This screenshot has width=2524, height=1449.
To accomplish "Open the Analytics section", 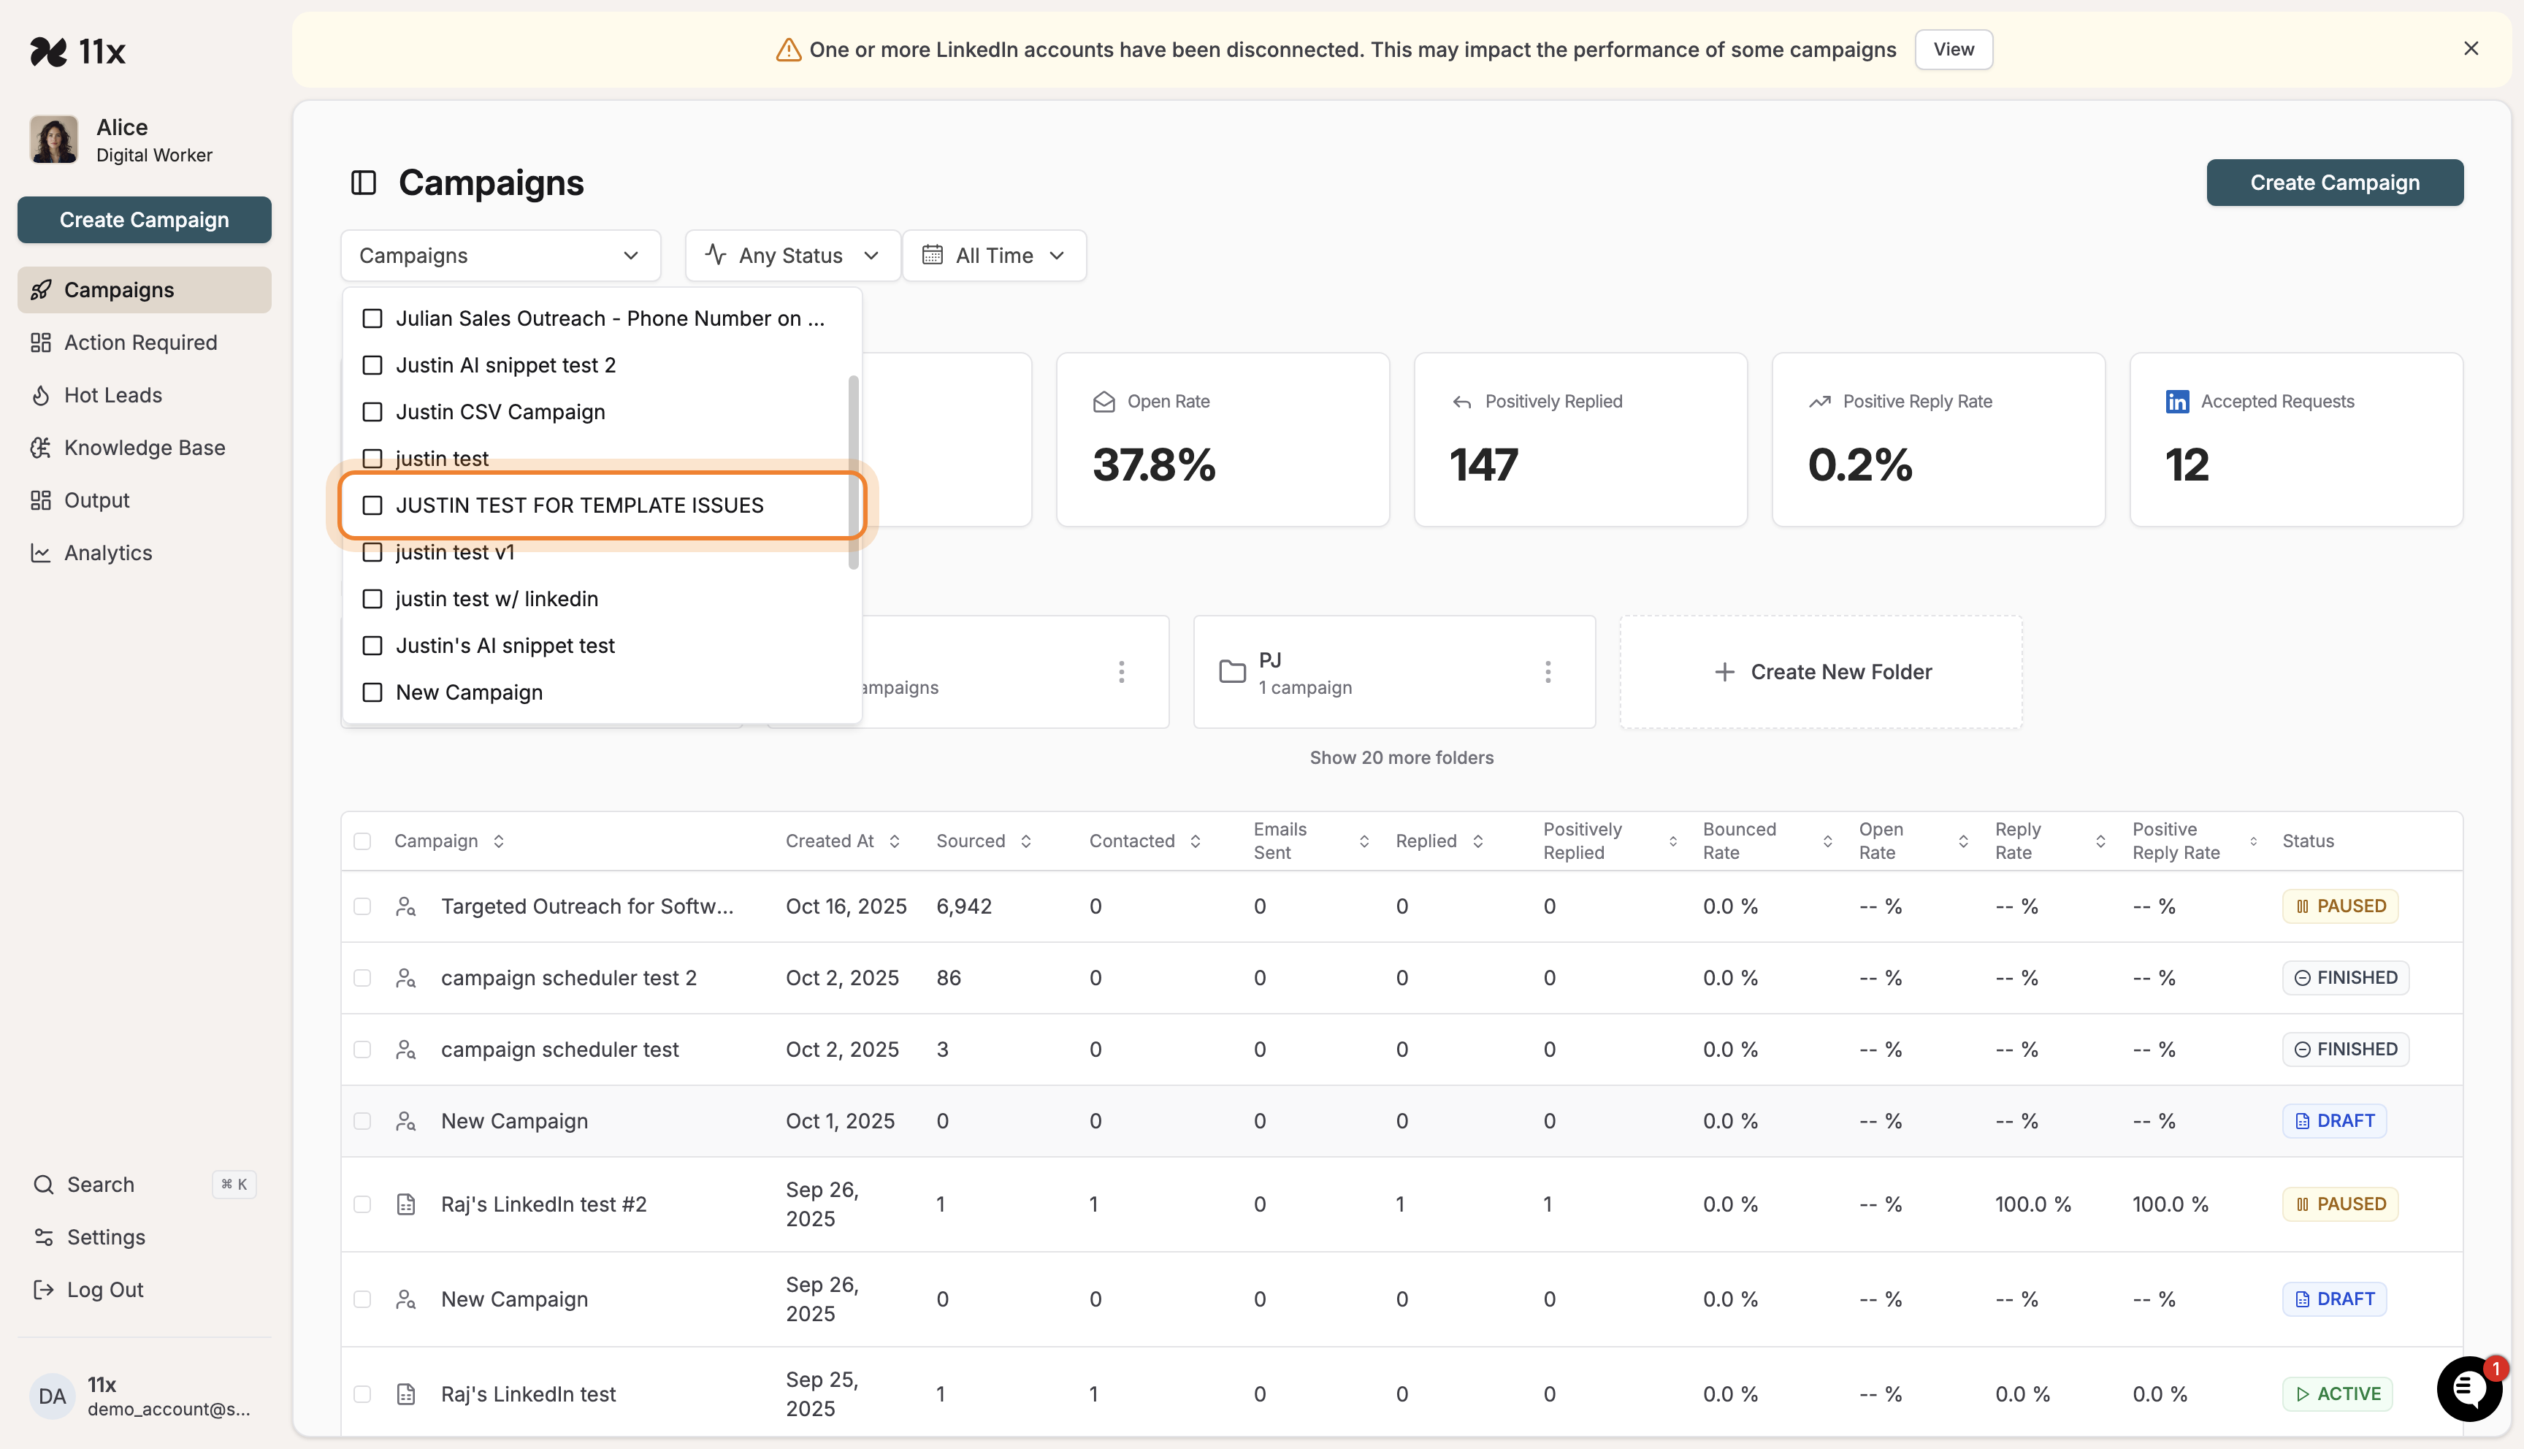I will pos(107,552).
